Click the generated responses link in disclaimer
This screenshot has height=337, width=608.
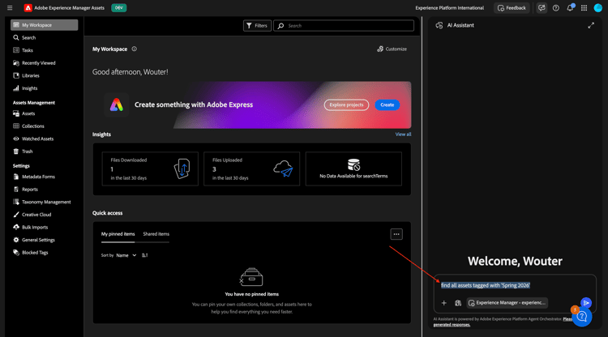(452, 325)
